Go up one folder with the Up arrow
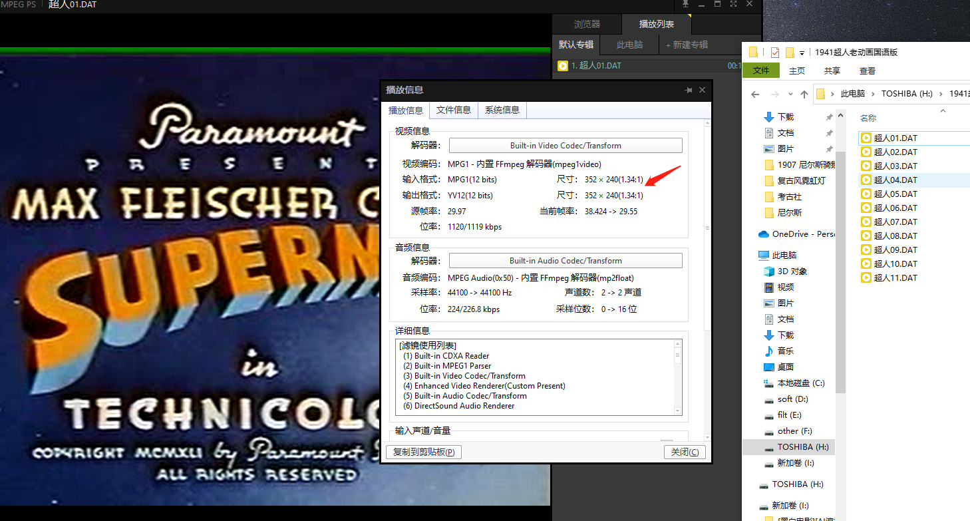The image size is (970, 521). tap(804, 94)
